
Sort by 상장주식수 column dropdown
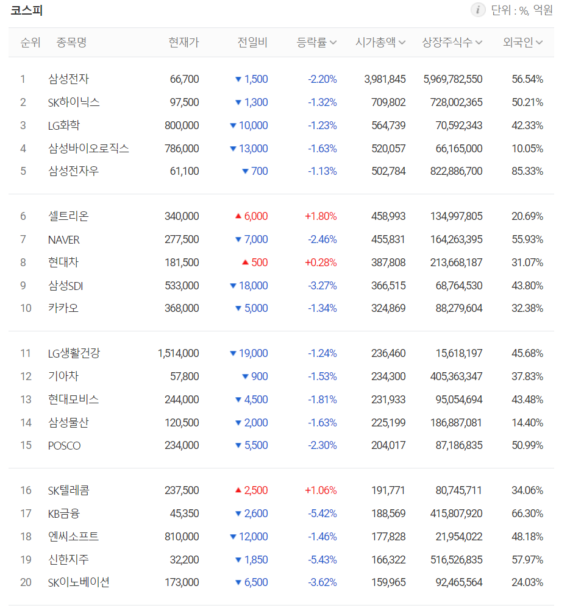tap(452, 42)
